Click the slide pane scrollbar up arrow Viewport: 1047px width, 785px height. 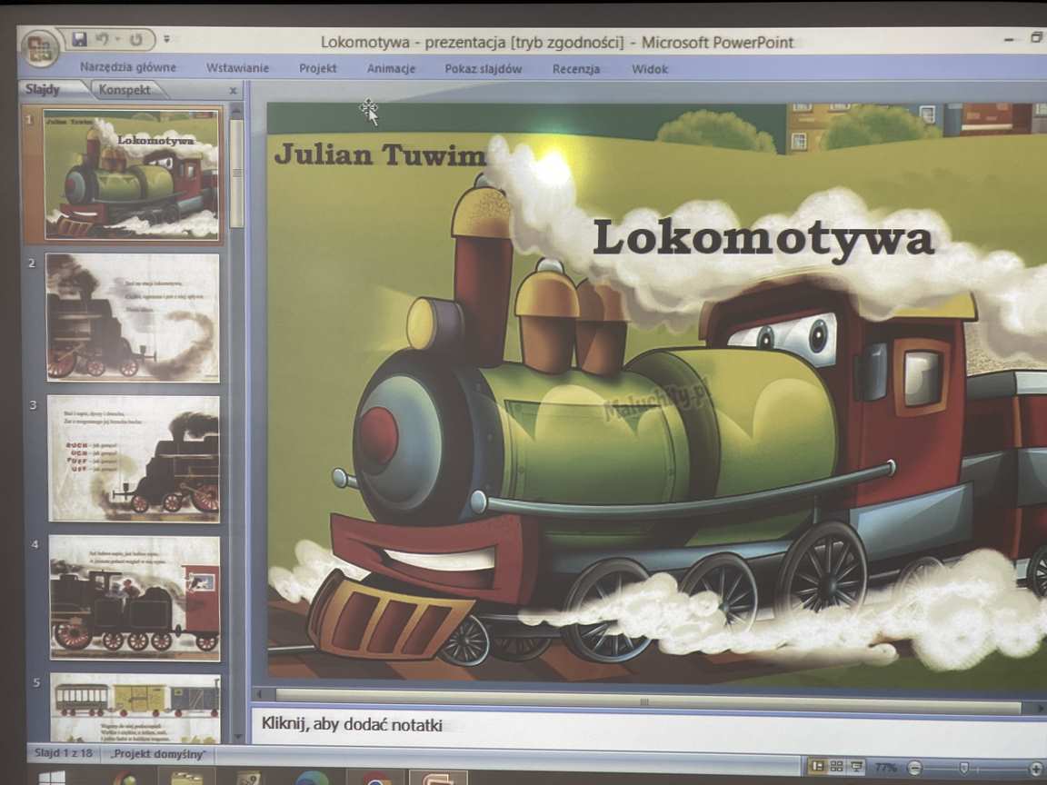point(236,110)
